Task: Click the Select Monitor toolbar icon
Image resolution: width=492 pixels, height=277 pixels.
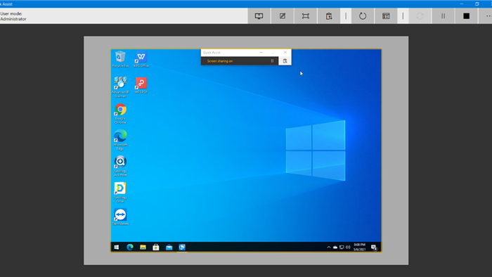Action: pos(259,16)
